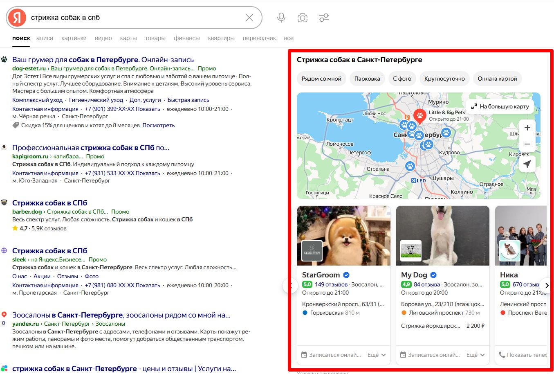Screen dimensions: 554x374
Task: Open search settings sliders icon
Action: [x=324, y=18]
